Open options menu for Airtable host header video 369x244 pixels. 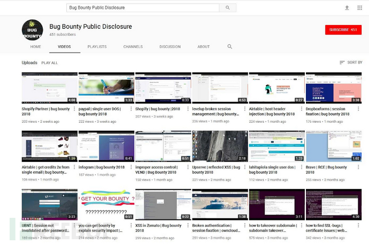point(302,109)
